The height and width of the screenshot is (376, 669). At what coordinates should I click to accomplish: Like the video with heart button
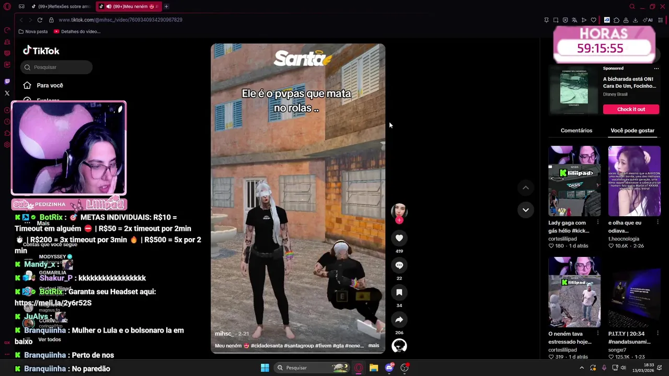pos(399,238)
